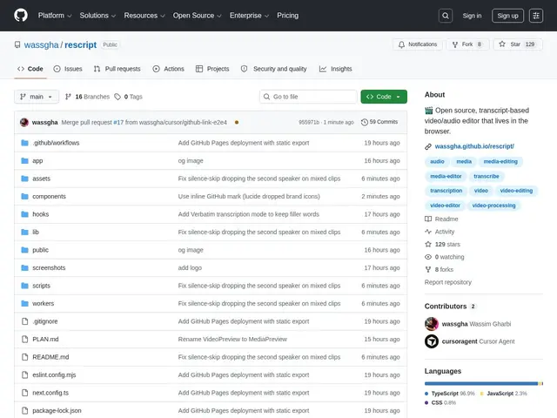Open the search magnifier icon in header
This screenshot has height=418, width=557.
pos(446,16)
